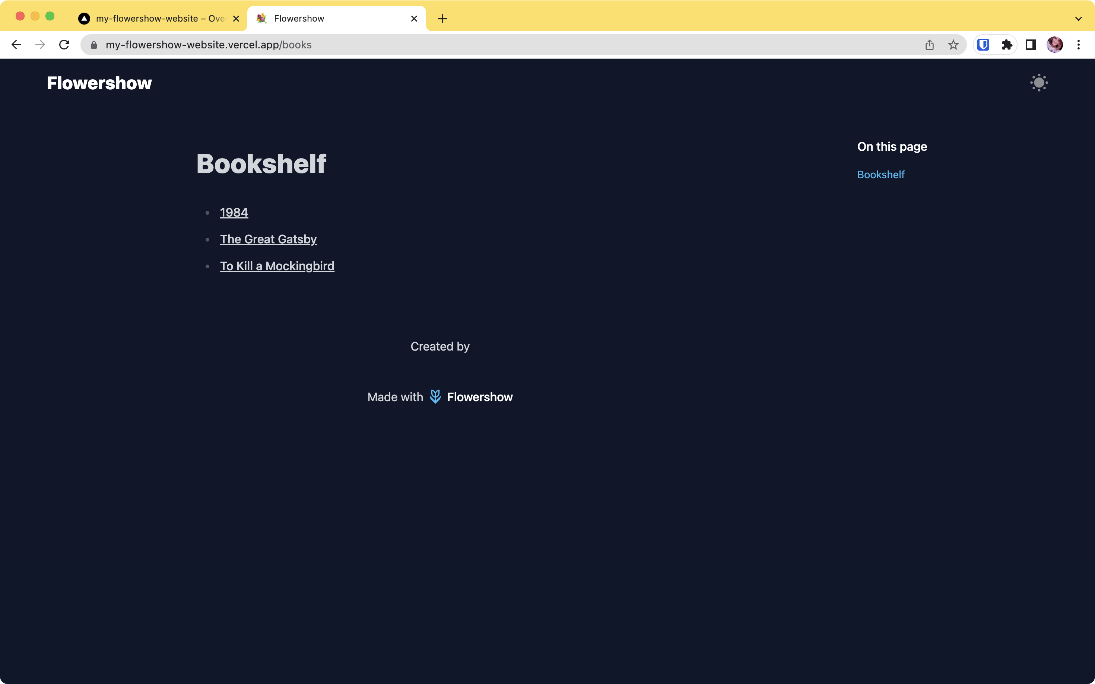Click the browser forward arrow
This screenshot has height=684, width=1095.
click(40, 45)
